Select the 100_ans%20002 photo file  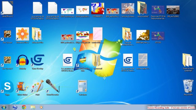[173, 10]
